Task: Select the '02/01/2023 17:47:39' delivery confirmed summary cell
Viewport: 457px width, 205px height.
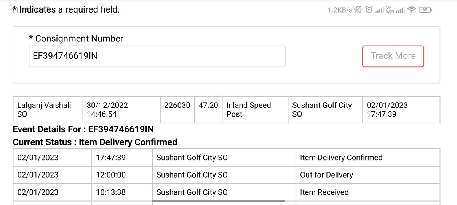Action: pyautogui.click(x=401, y=110)
